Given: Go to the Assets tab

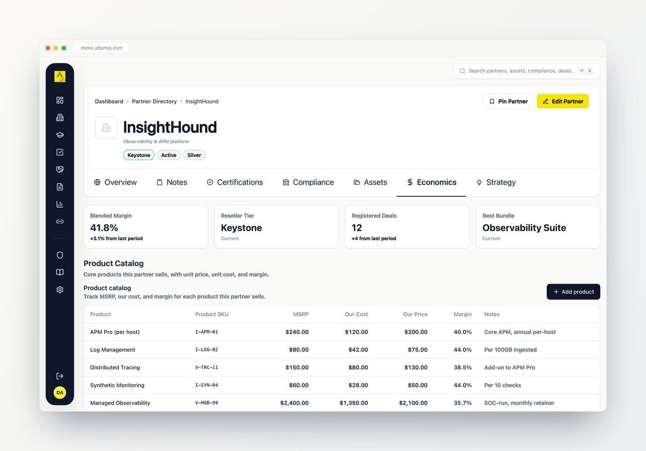Looking at the screenshot, I should (370, 182).
